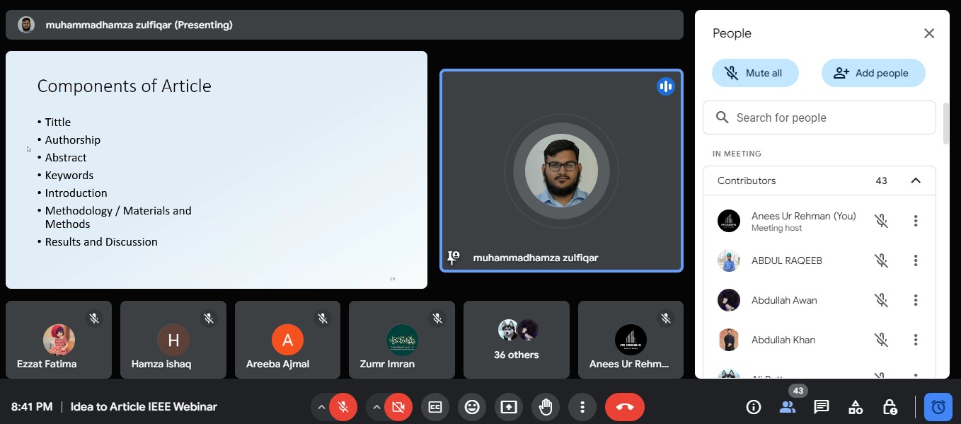Click the present screen icon
The image size is (961, 424).
click(509, 407)
